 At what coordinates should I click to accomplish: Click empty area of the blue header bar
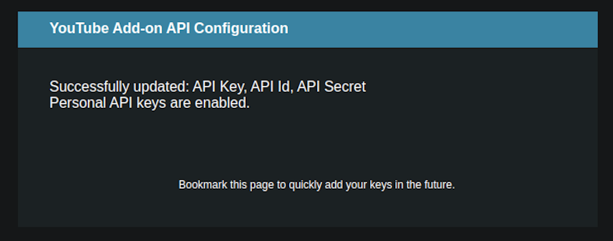446,29
